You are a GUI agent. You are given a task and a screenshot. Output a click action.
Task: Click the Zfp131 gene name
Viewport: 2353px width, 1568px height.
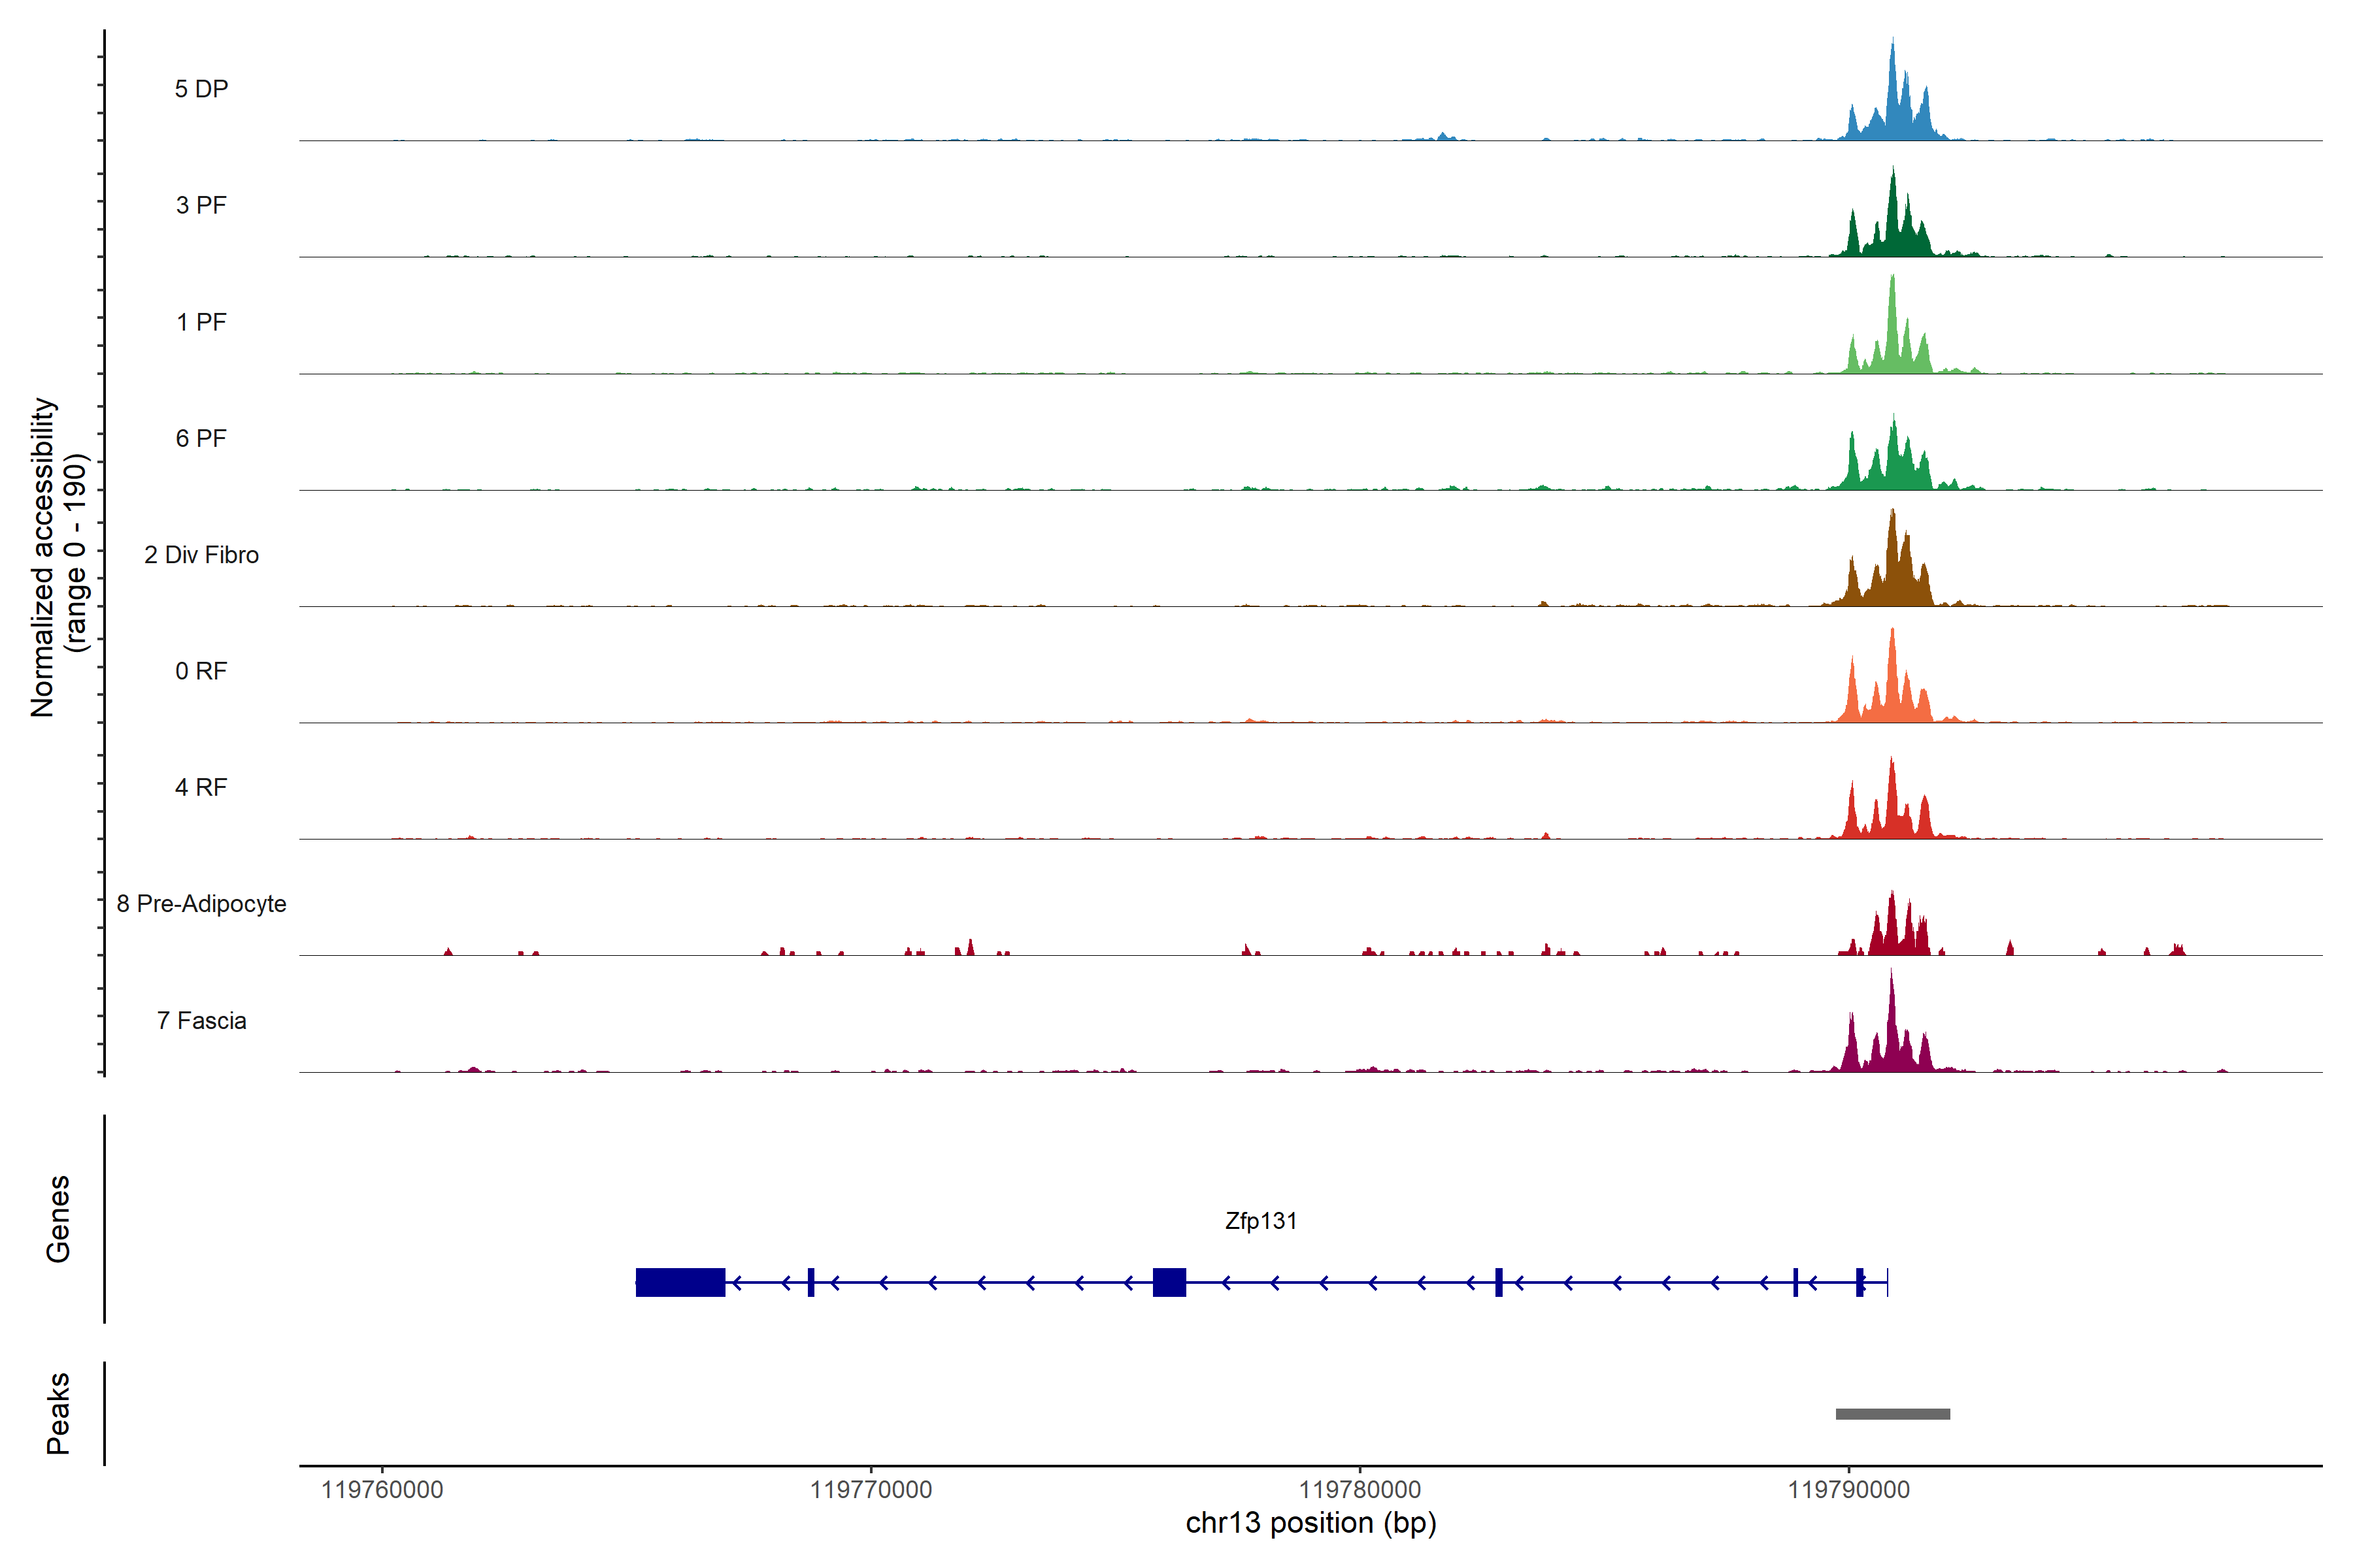click(1261, 1221)
